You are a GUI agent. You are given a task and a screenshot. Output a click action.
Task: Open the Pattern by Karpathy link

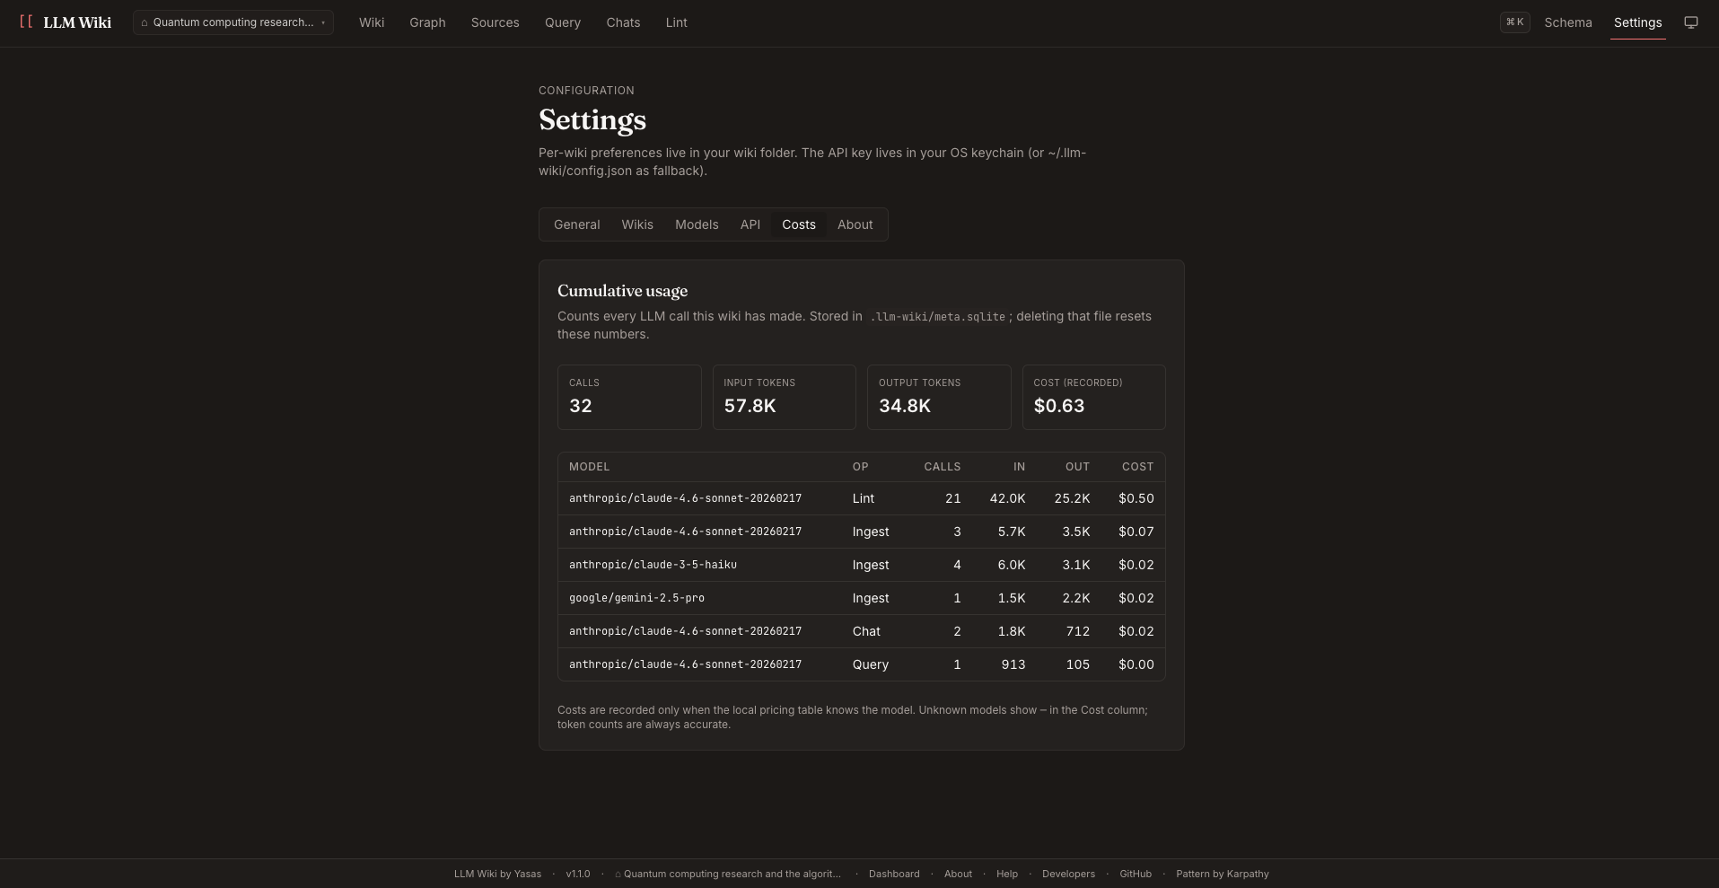coord(1223,874)
